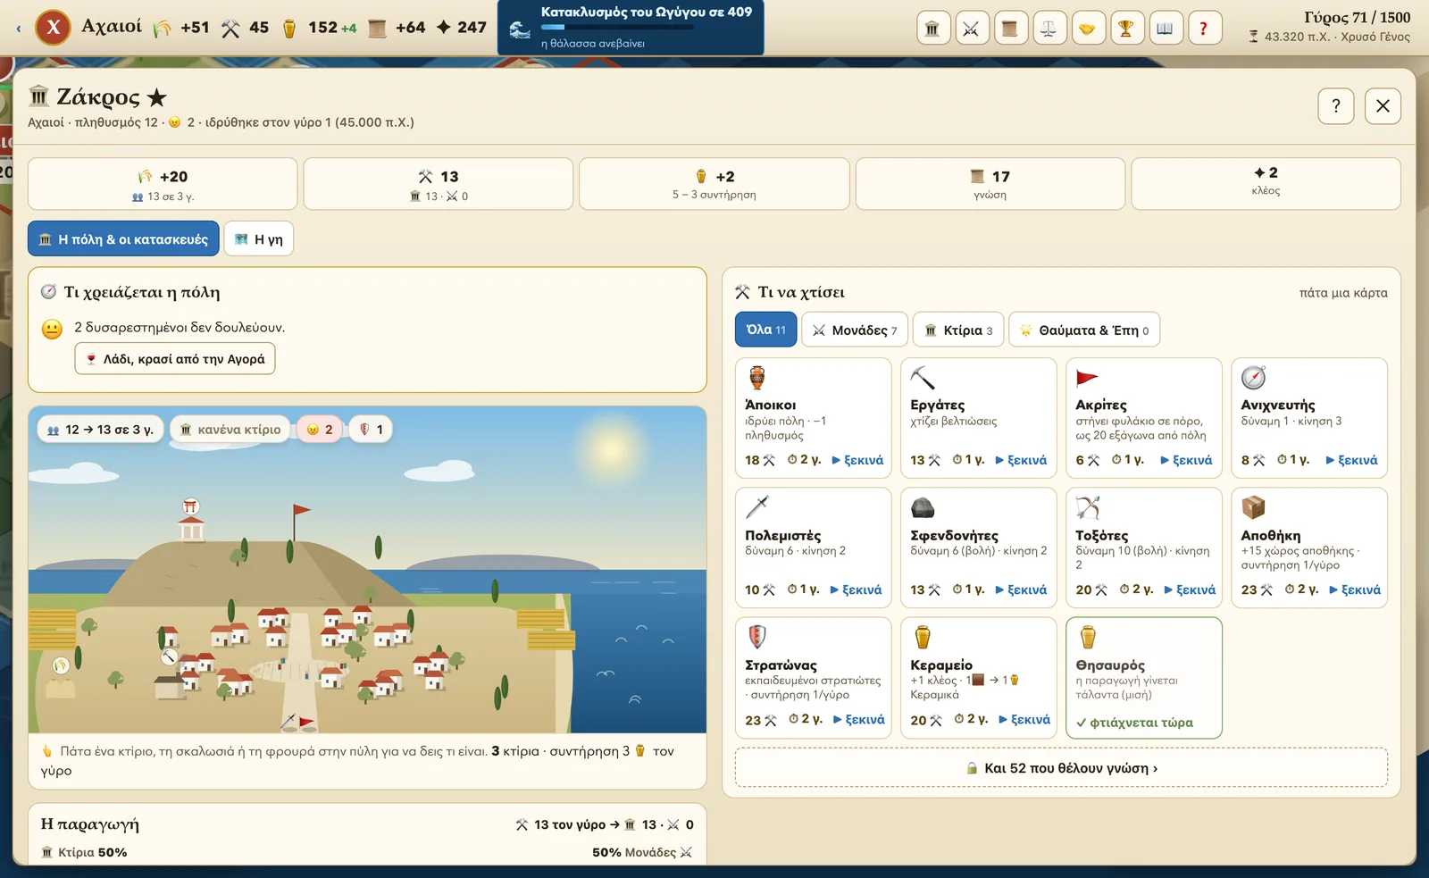Screen dimensions: 1429x878
Task: Click the back chevron at top left
Action: pos(19,29)
